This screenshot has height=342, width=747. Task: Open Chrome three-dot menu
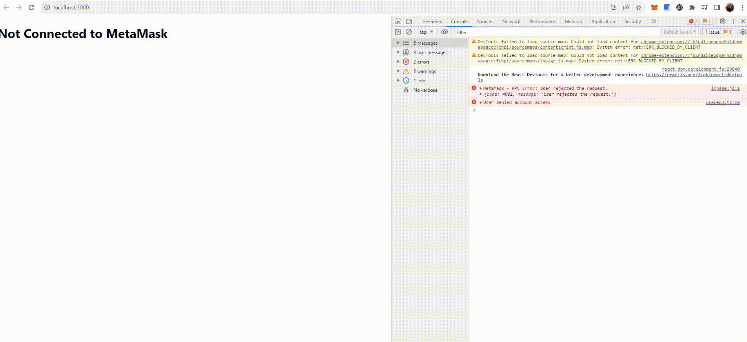point(742,7)
